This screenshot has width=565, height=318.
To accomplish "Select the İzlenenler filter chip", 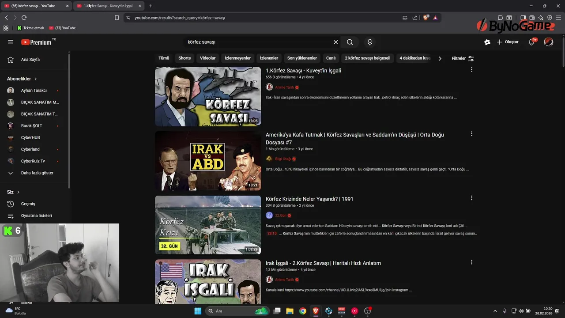I will tap(269, 58).
